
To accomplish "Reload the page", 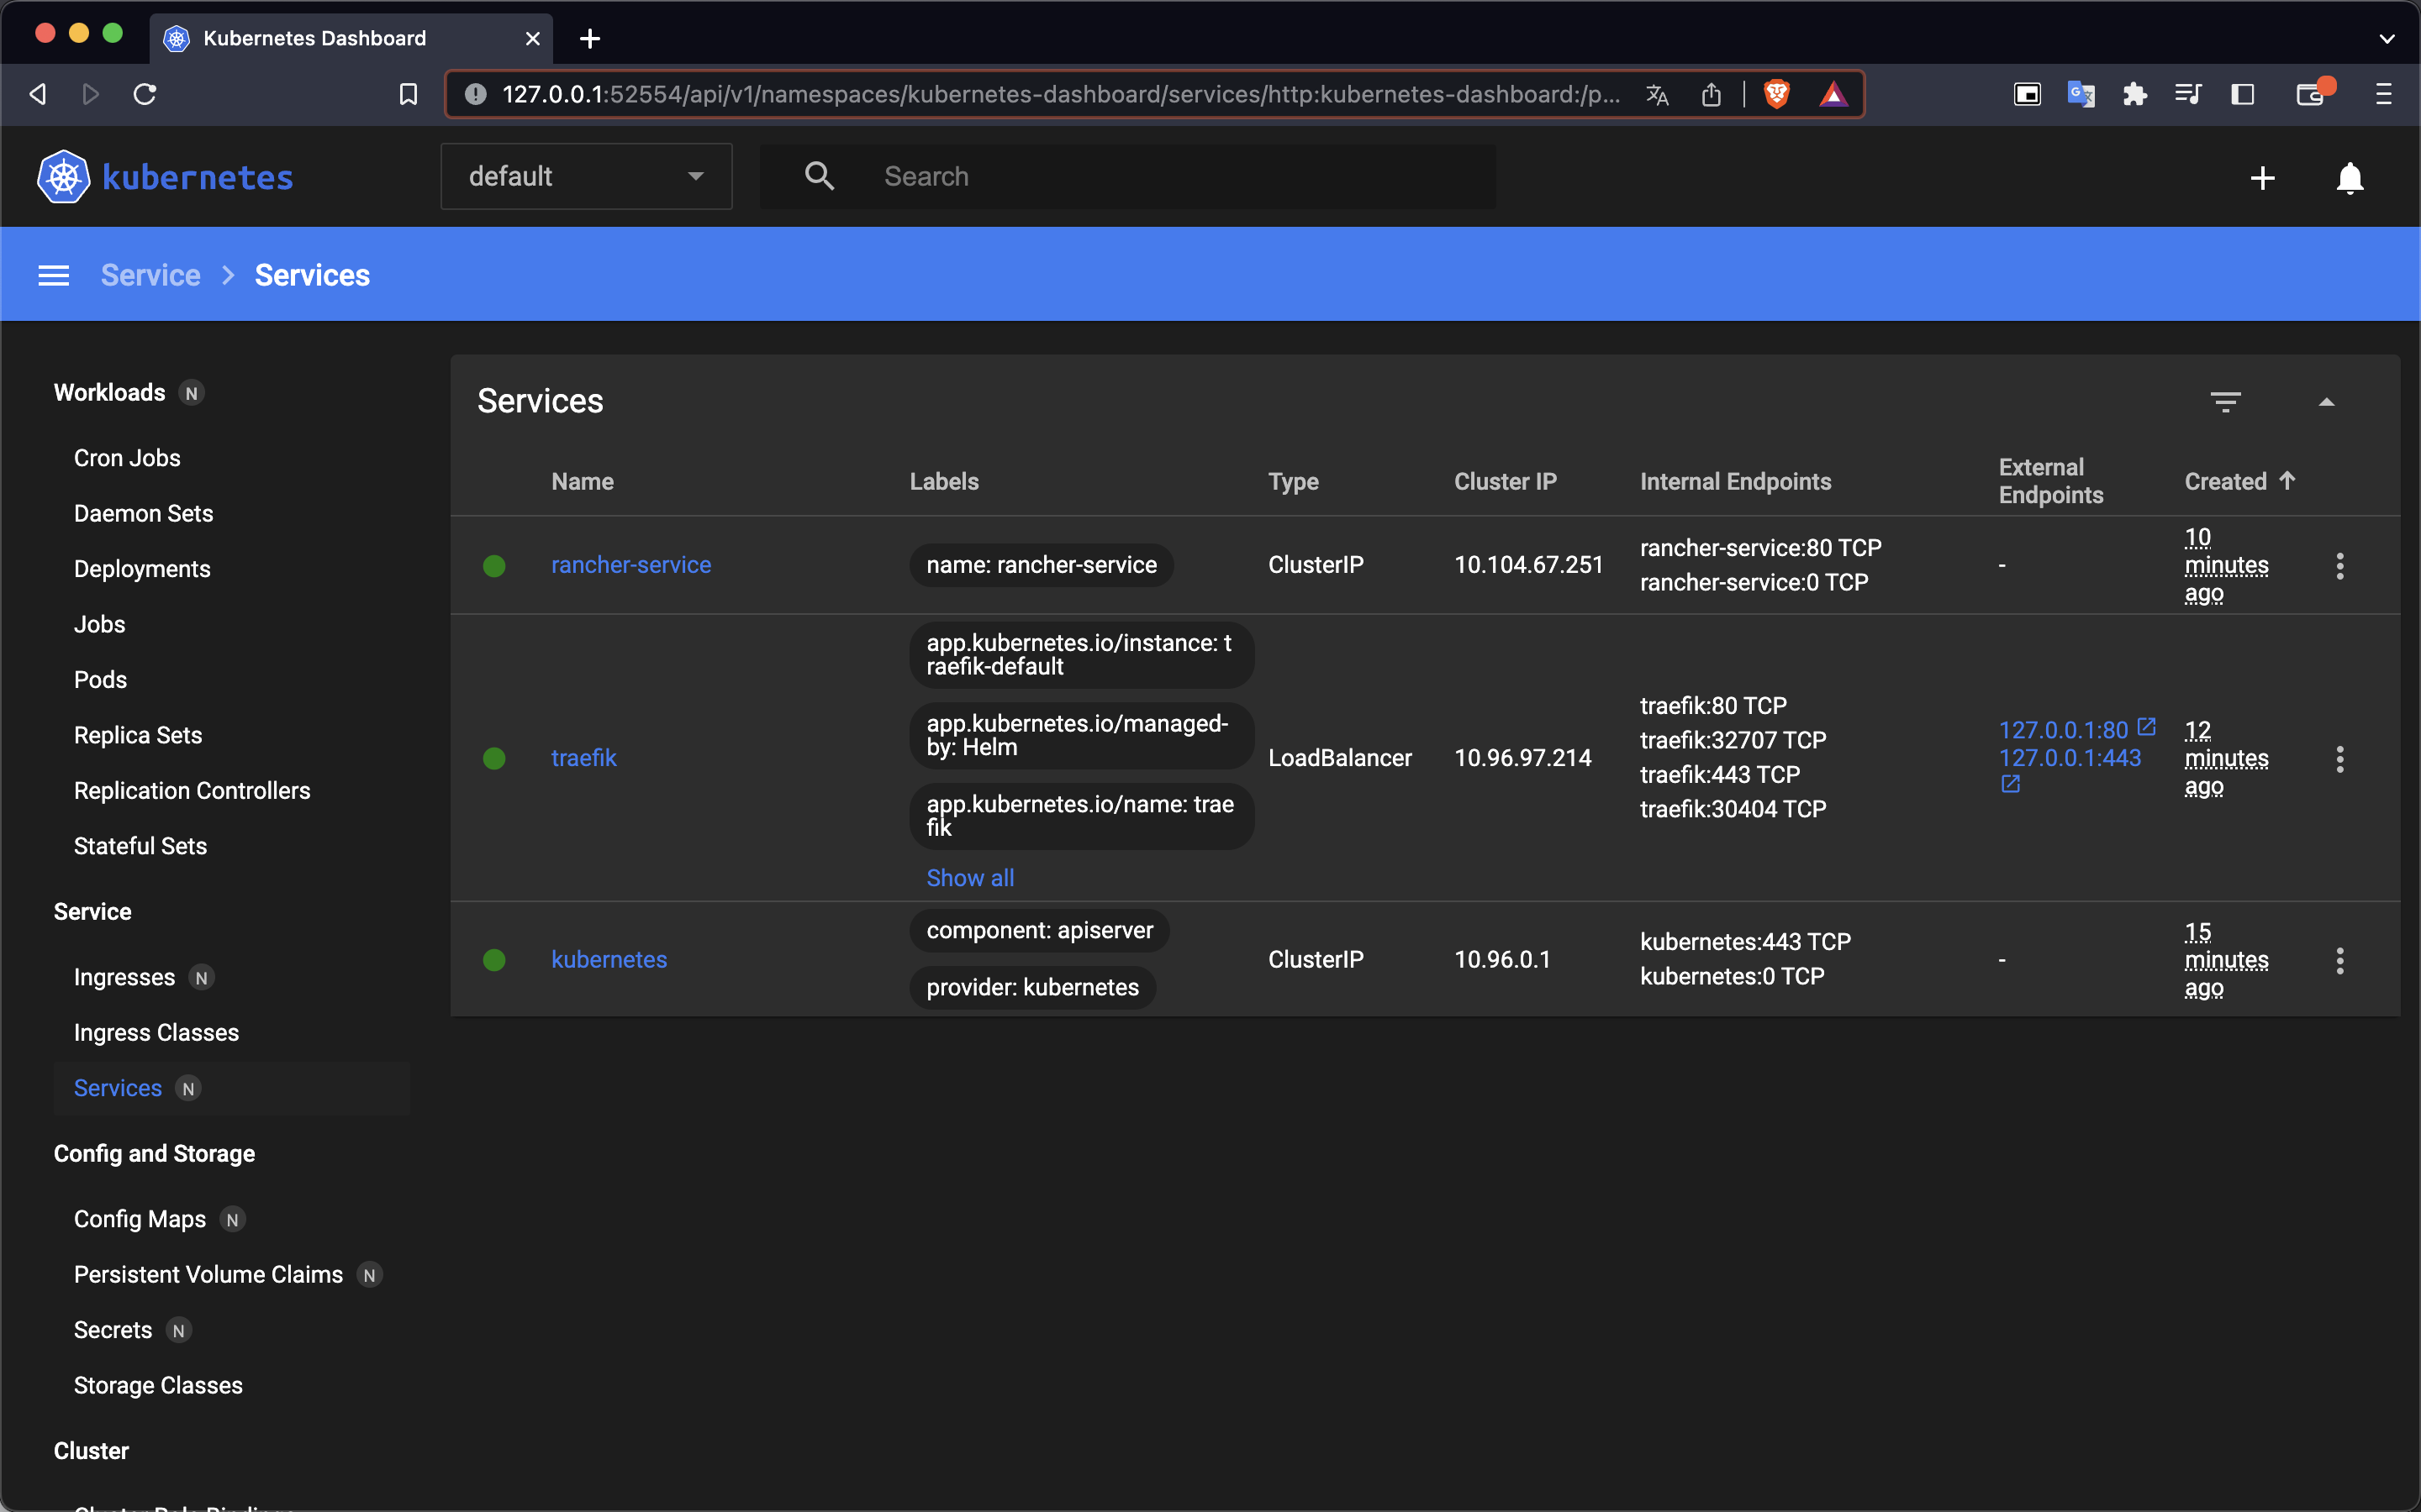I will pyautogui.click(x=145, y=94).
